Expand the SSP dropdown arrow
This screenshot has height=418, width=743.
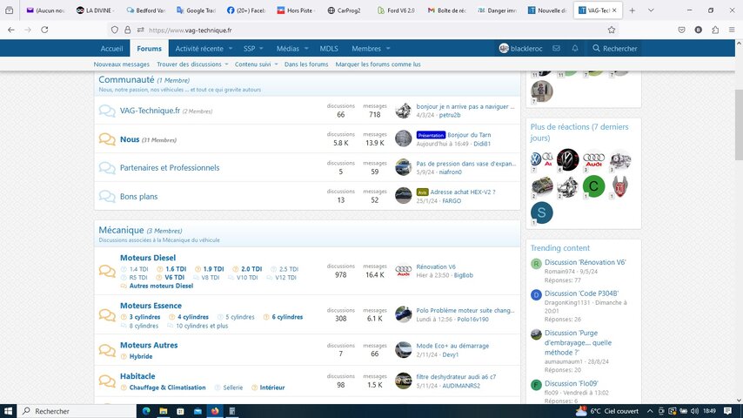pyautogui.click(x=261, y=49)
